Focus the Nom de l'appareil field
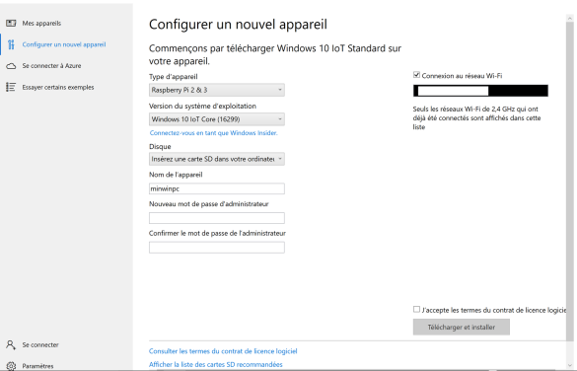The width and height of the screenshot is (577, 371). click(217, 188)
